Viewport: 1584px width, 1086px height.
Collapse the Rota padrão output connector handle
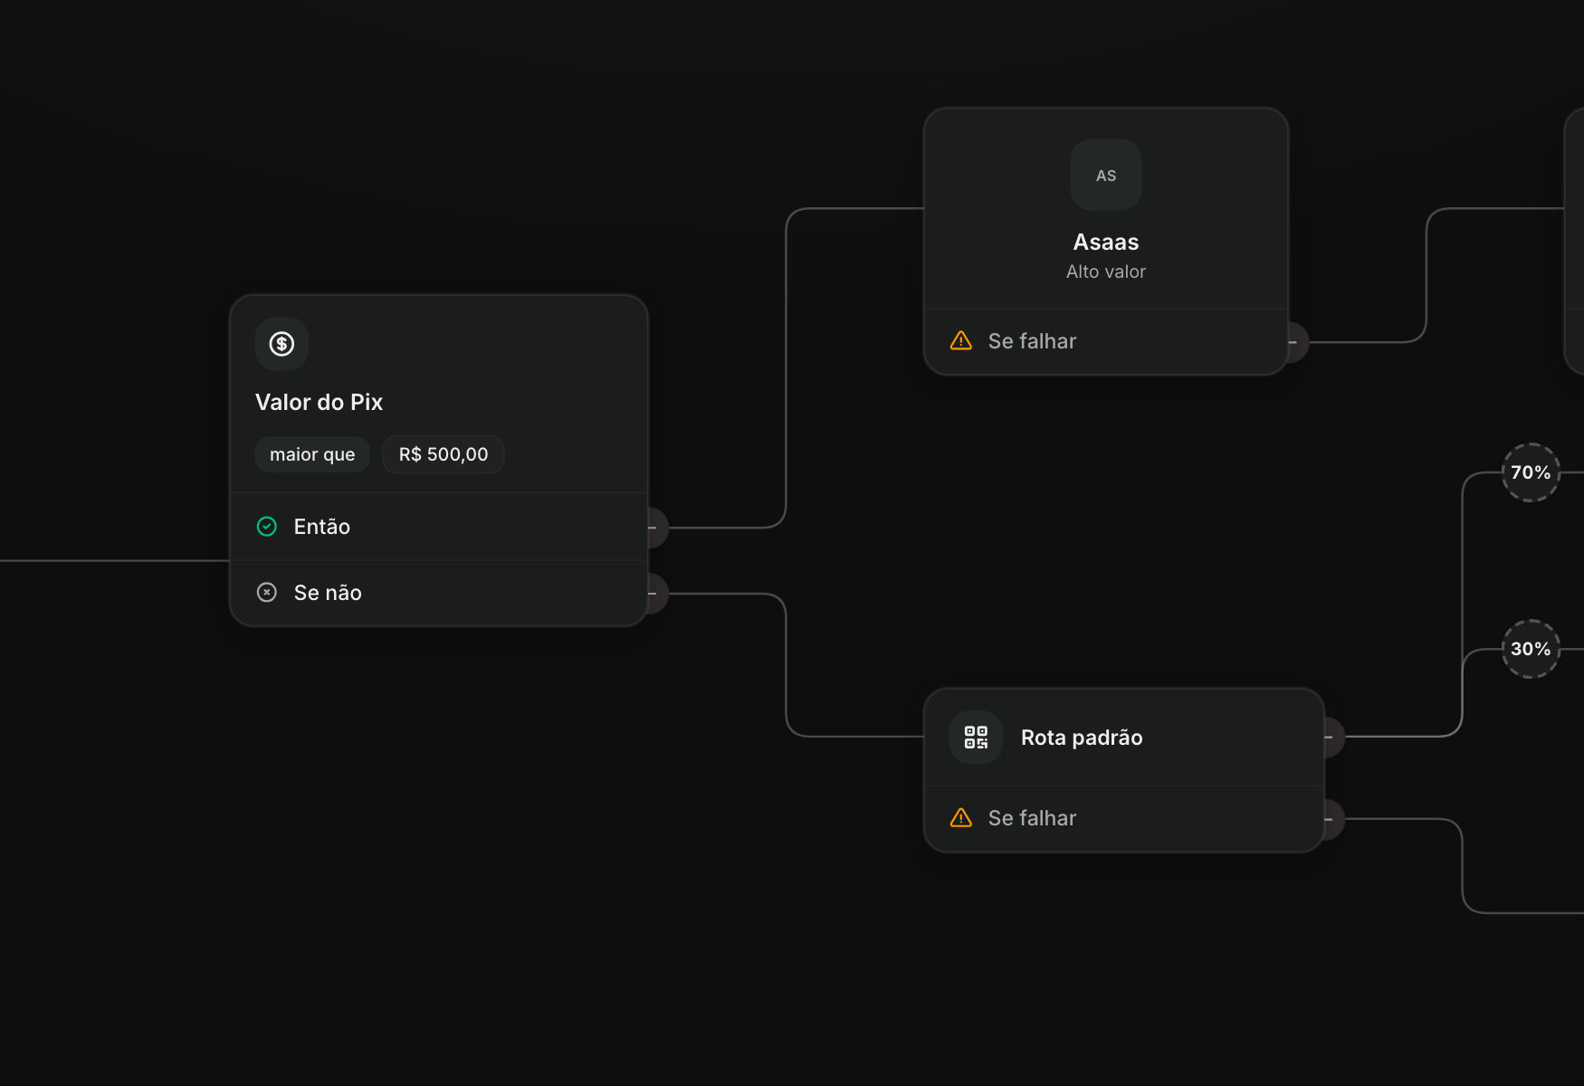tap(1334, 738)
